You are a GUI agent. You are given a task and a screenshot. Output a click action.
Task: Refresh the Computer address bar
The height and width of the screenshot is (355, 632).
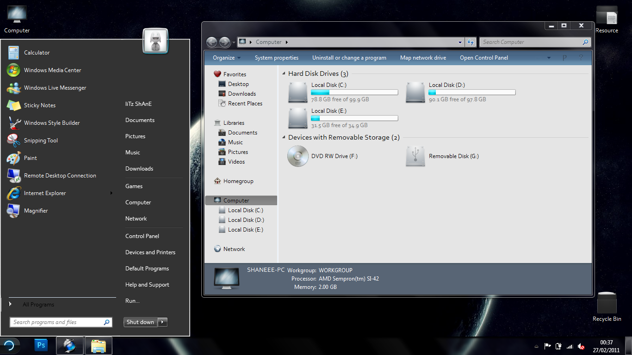(471, 42)
